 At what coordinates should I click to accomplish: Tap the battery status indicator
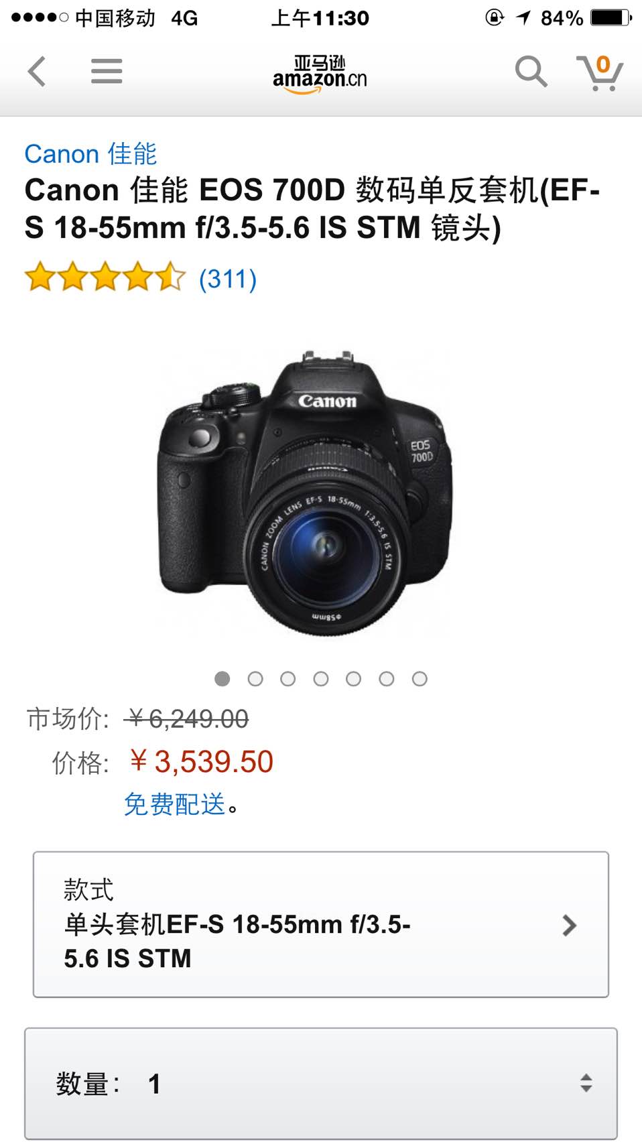[x=611, y=17]
